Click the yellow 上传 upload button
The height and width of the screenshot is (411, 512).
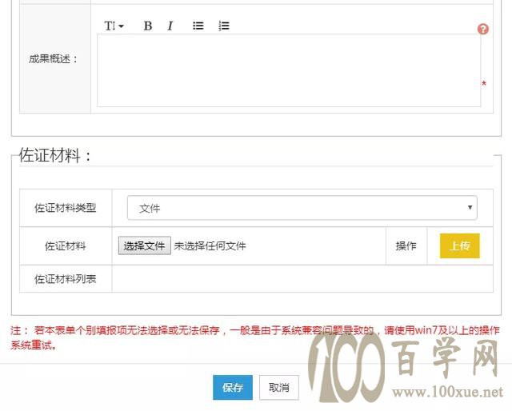(460, 245)
